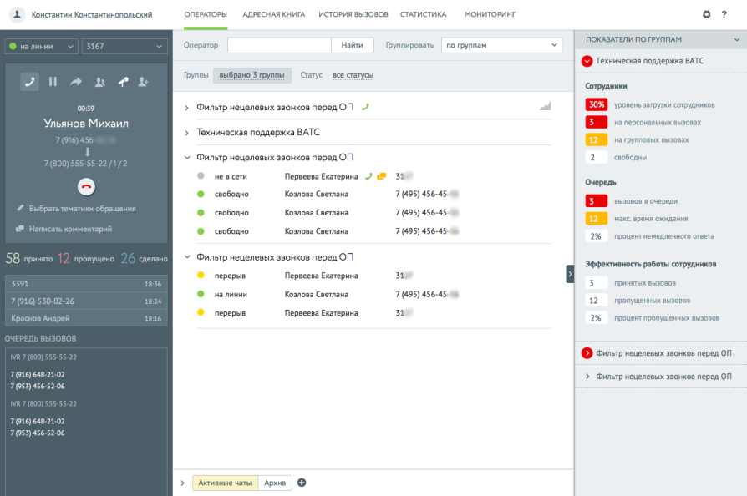Click the все статусы status filter link
The image size is (747, 496).
pos(353,75)
